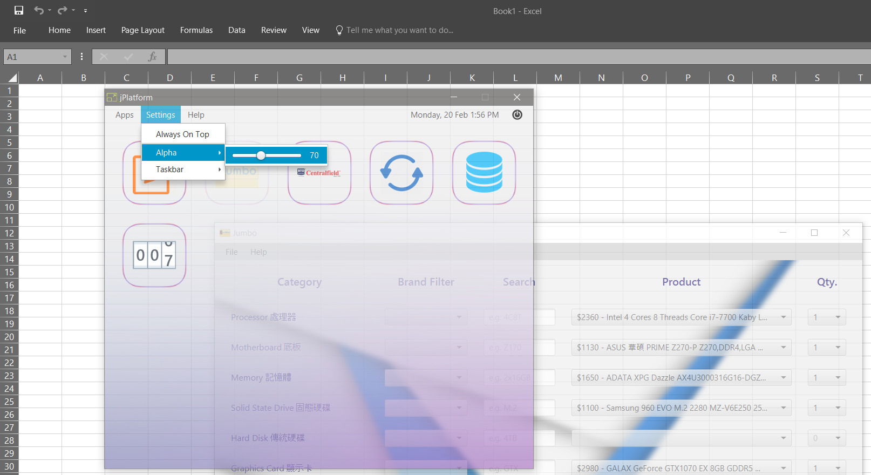
Task: Open the Processor row quantity dropdown
Action: tap(827, 317)
